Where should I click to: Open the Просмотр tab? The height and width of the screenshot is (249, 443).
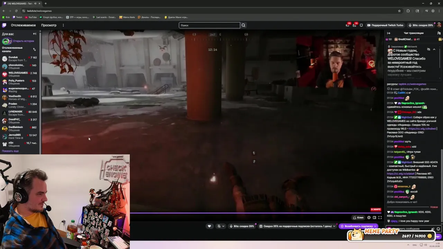tap(49, 25)
